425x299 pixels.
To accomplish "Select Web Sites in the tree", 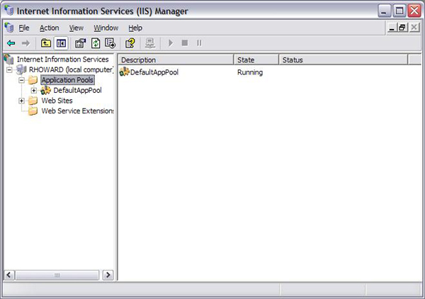I will 57,101.
